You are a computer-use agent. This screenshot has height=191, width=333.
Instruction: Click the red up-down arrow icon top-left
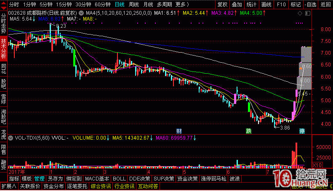click(3, 5)
